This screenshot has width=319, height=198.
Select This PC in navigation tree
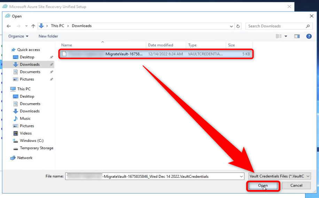(x=24, y=89)
